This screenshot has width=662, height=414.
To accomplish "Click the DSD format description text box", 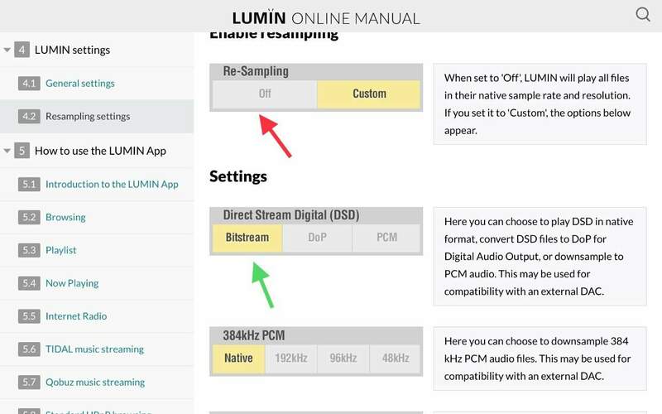I will click(540, 257).
